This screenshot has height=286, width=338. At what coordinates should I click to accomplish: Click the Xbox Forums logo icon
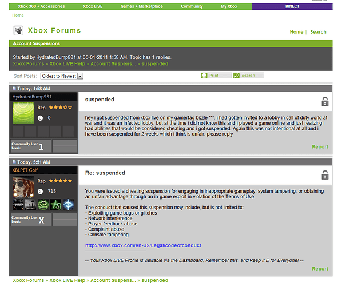coord(18,30)
